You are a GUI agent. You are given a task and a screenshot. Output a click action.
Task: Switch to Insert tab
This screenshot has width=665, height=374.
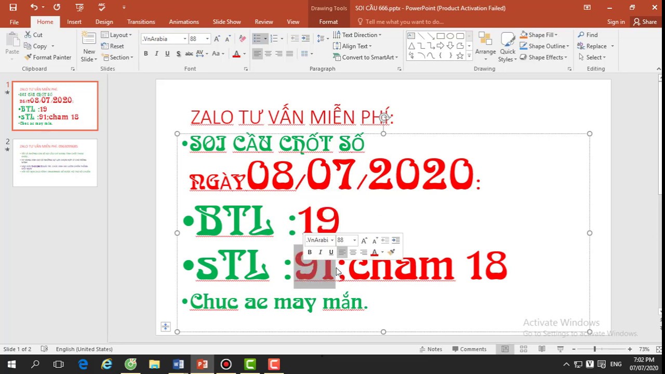point(74,22)
